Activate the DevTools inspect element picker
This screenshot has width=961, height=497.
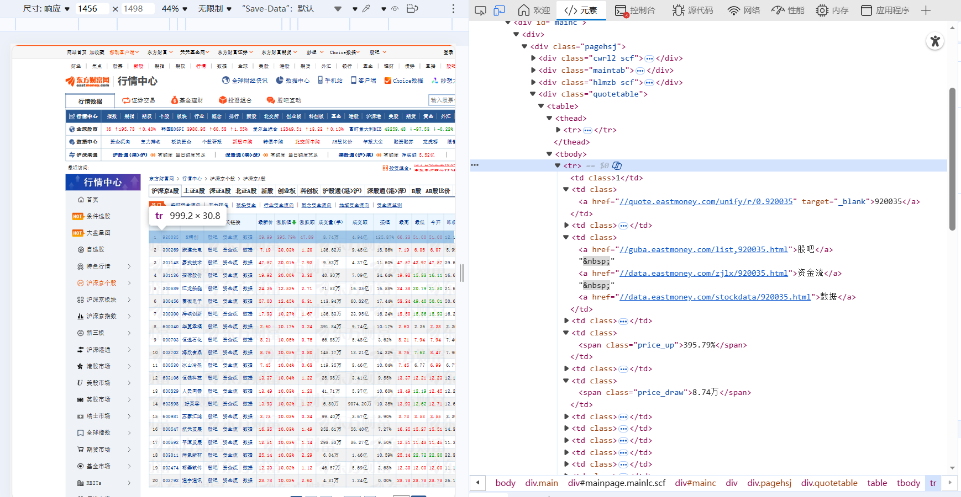(x=480, y=10)
